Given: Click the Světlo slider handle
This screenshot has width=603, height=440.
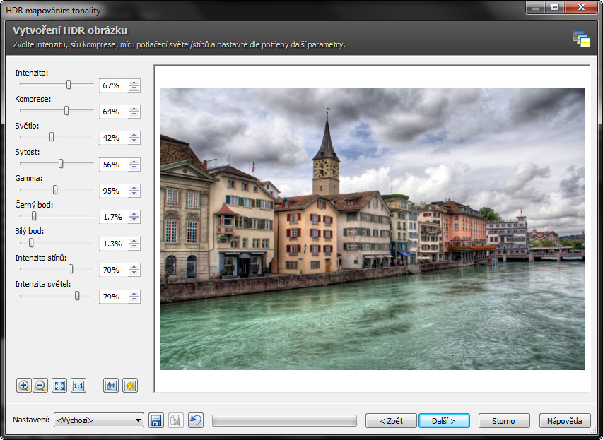Looking at the screenshot, I should coord(52,137).
